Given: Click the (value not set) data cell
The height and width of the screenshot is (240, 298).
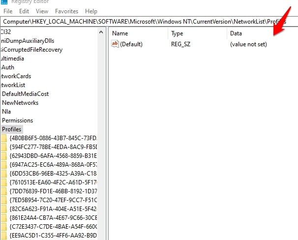Looking at the screenshot, I should [x=248, y=44].
